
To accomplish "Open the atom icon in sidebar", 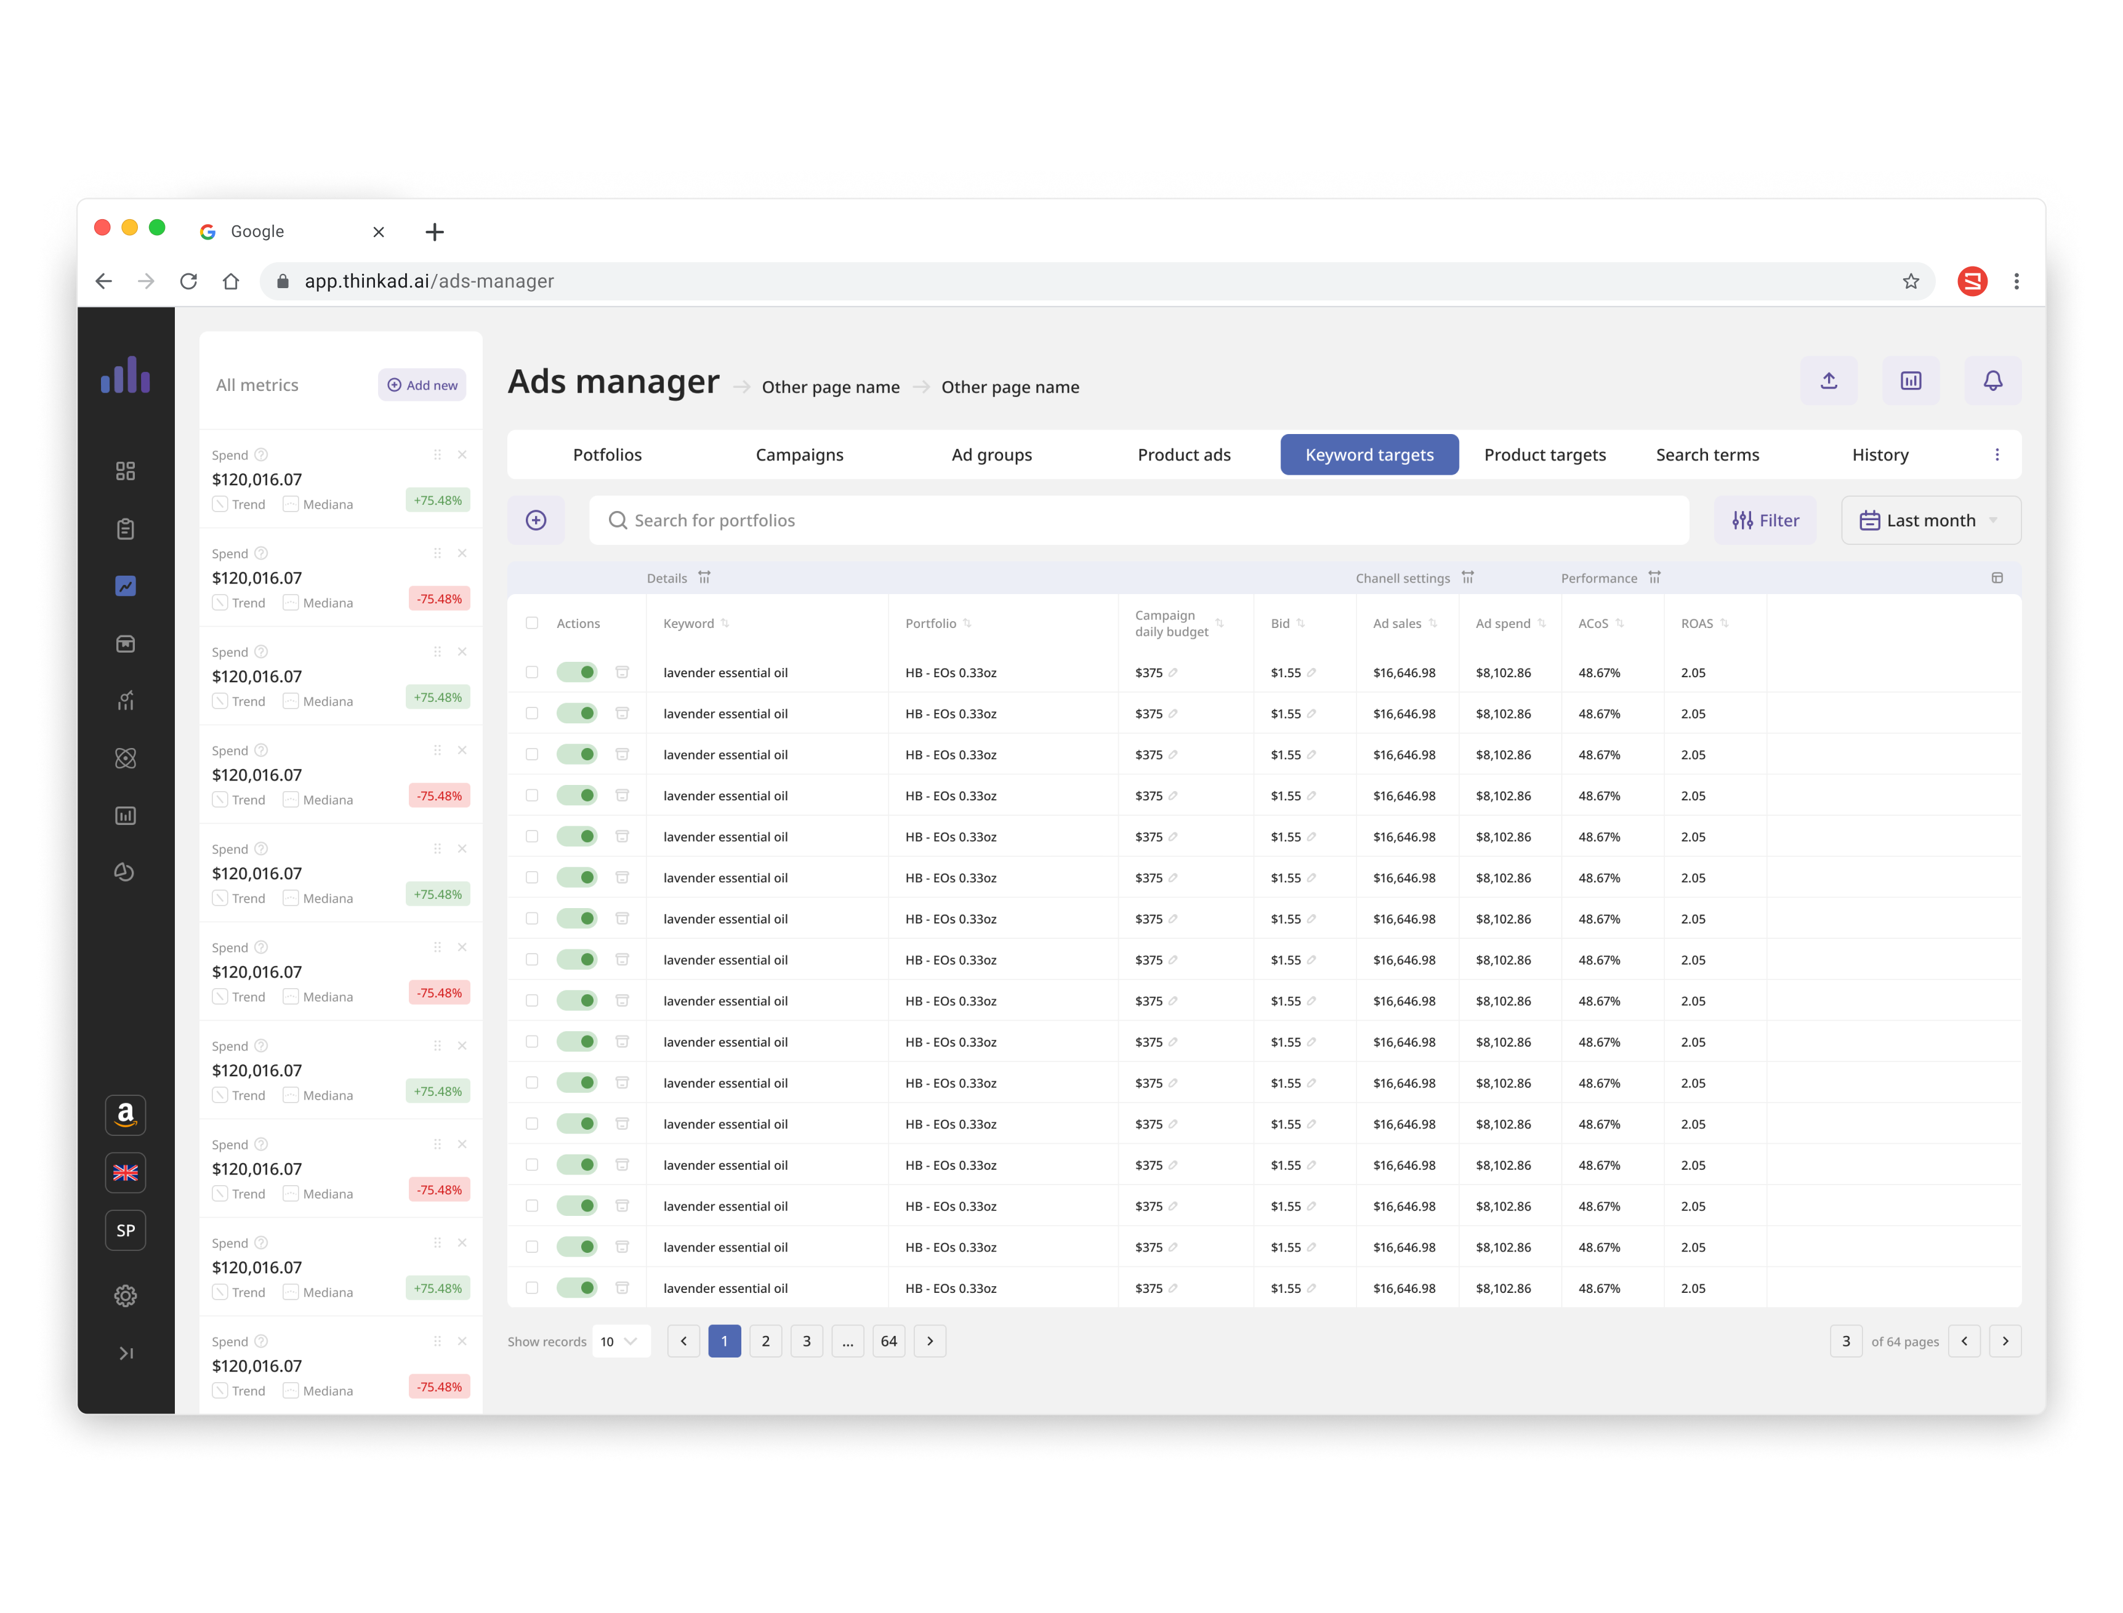I will (x=126, y=758).
